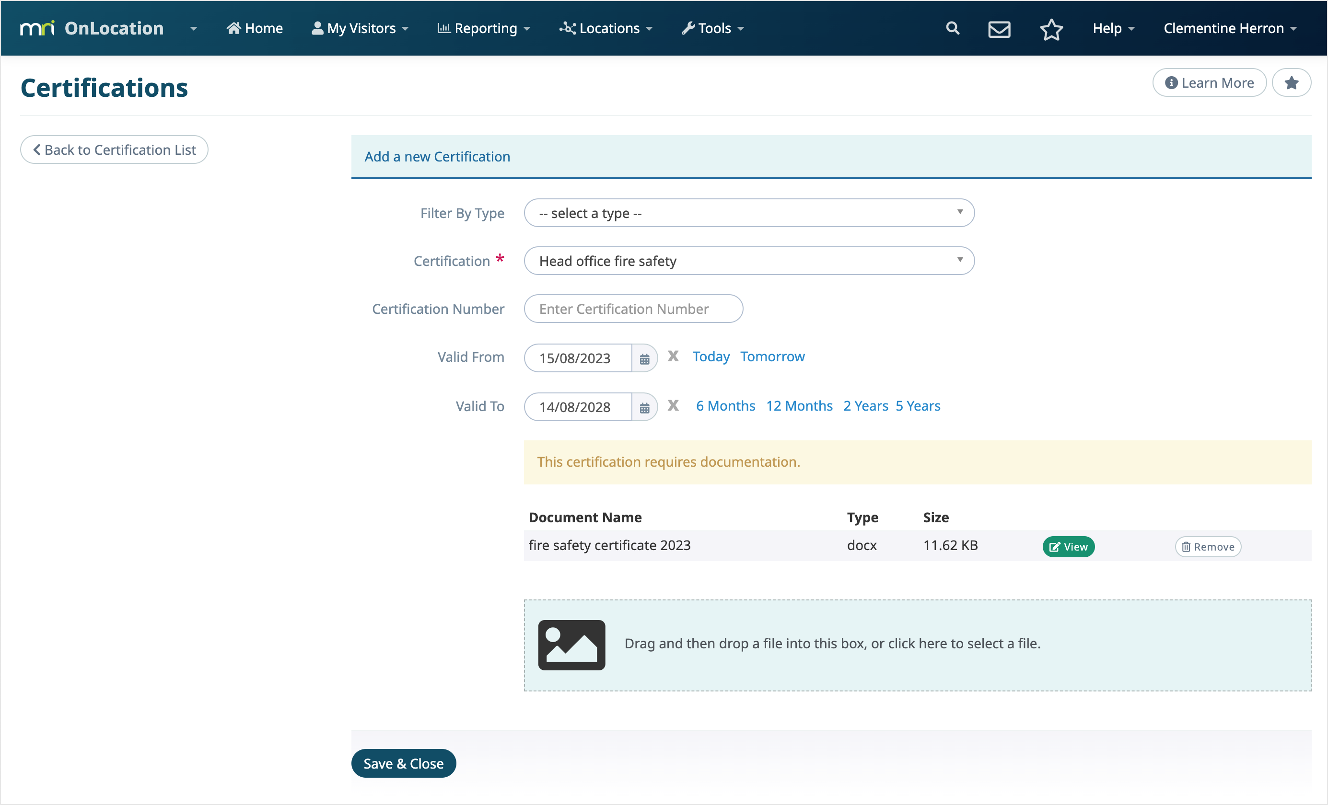The width and height of the screenshot is (1328, 805).
Task: Open the Tools menu
Action: click(x=712, y=28)
